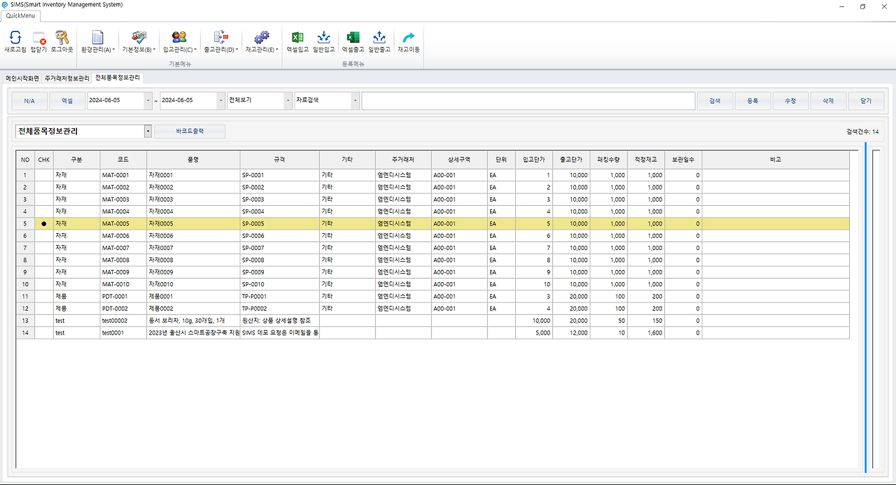Switch to the 메인시작화면 tab
Viewport: 896px width, 485px height.
[22, 78]
